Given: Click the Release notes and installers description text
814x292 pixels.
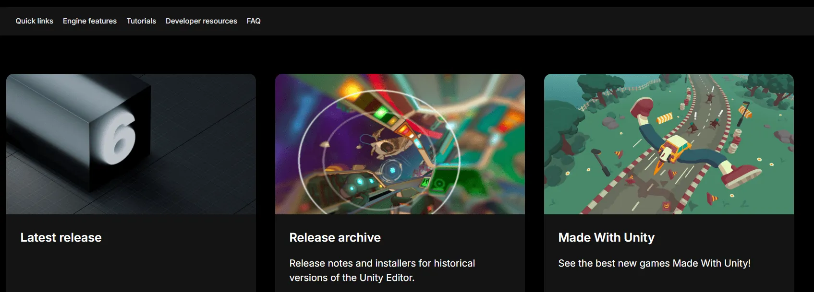Looking at the screenshot, I should pyautogui.click(x=382, y=270).
